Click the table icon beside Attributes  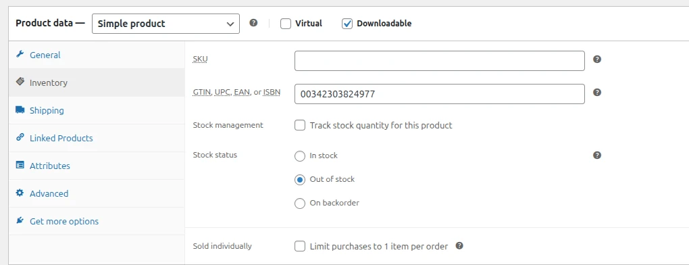coord(20,165)
